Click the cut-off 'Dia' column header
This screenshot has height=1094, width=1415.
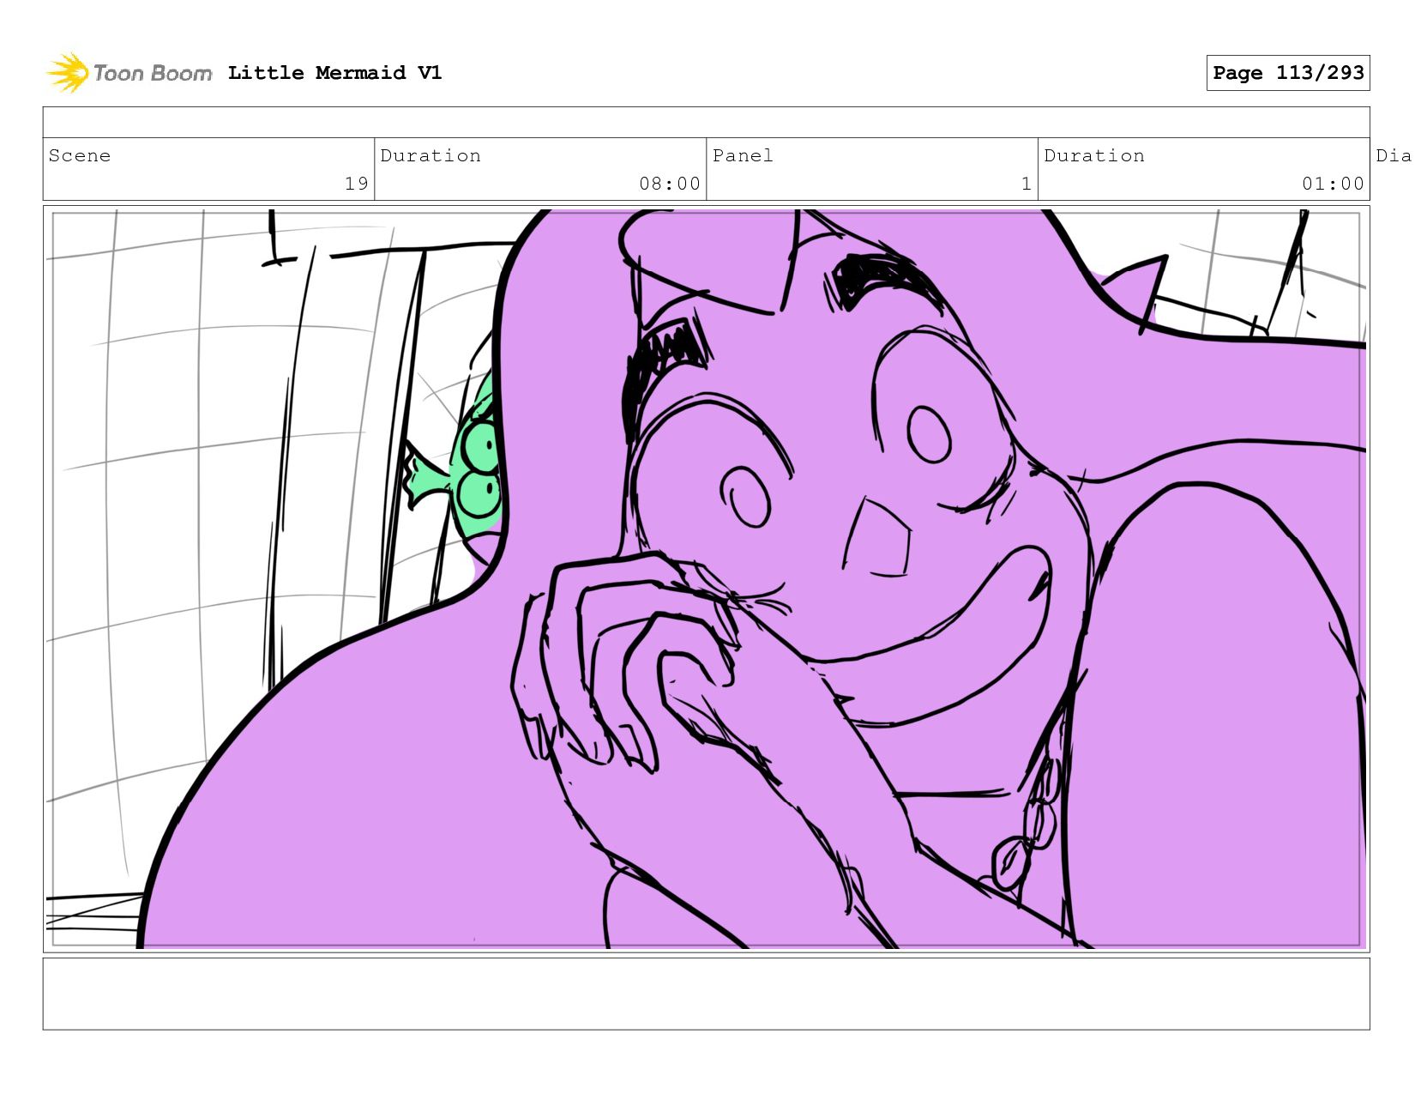[1394, 155]
